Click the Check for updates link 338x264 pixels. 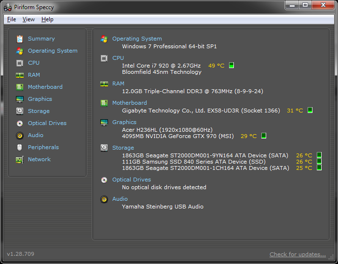(x=297, y=254)
